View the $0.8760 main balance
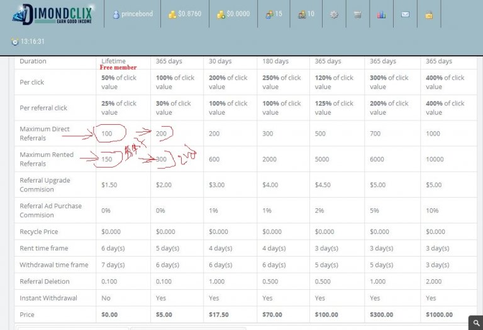The image size is (483, 330). (185, 14)
